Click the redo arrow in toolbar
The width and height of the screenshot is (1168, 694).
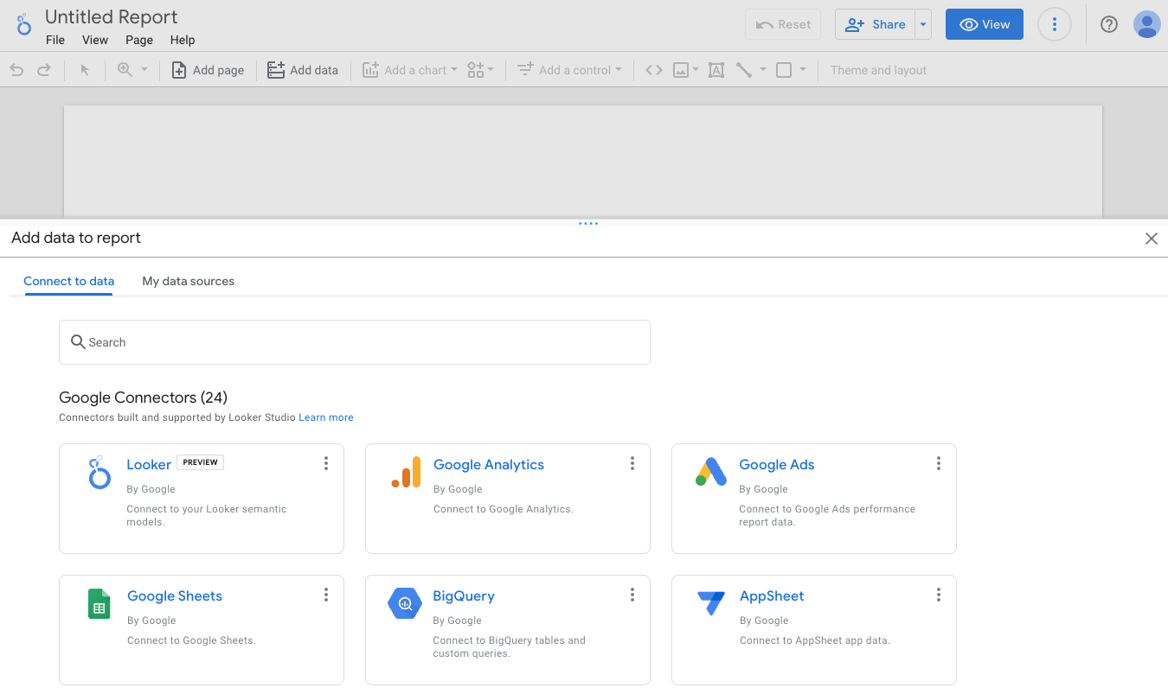pos(44,70)
